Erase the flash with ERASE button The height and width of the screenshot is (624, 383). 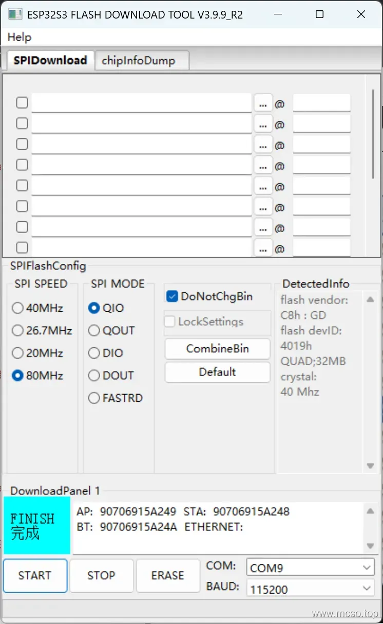(x=167, y=576)
